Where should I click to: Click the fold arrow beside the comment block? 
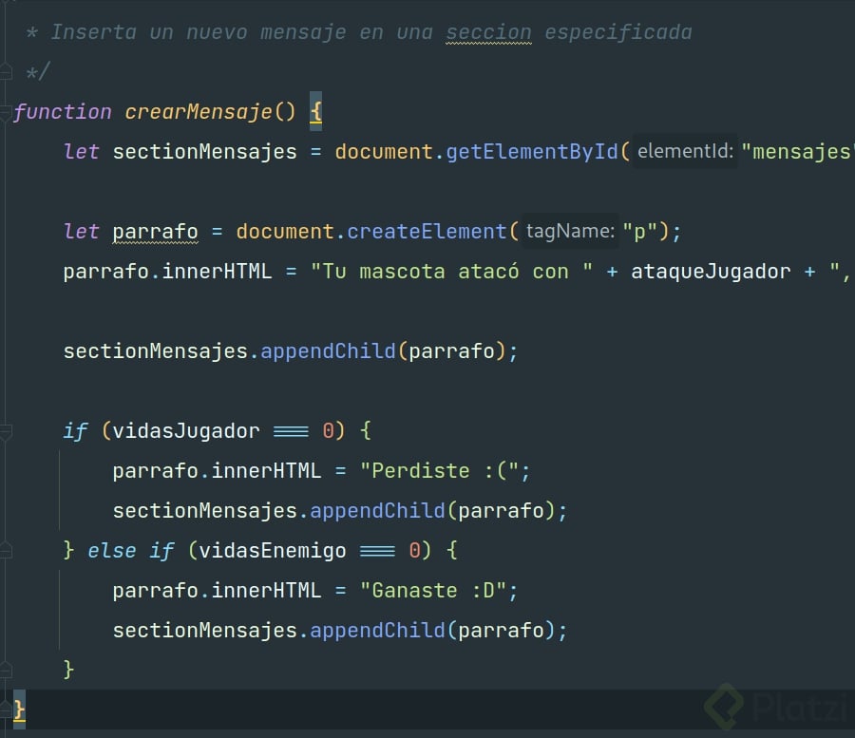coord(8,70)
